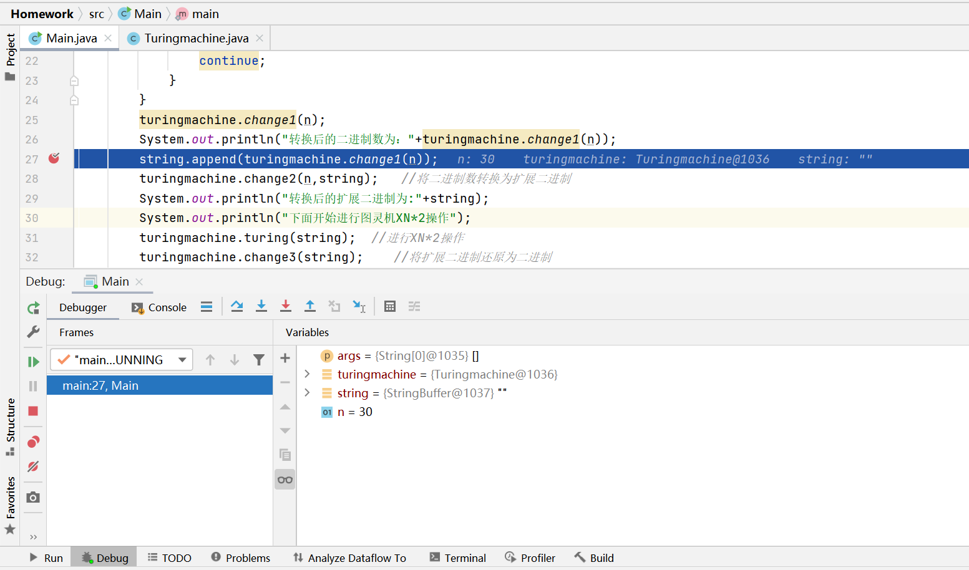Open the Profiler tool window
Viewport: 969px width, 570px height.
point(530,558)
